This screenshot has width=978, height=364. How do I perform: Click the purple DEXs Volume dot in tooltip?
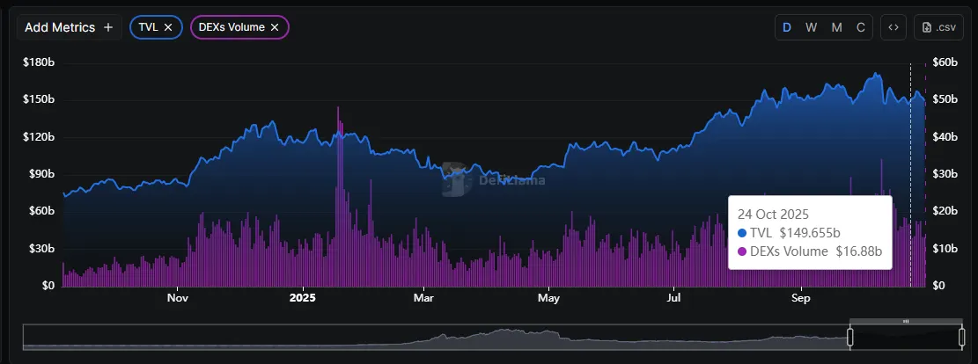click(741, 251)
